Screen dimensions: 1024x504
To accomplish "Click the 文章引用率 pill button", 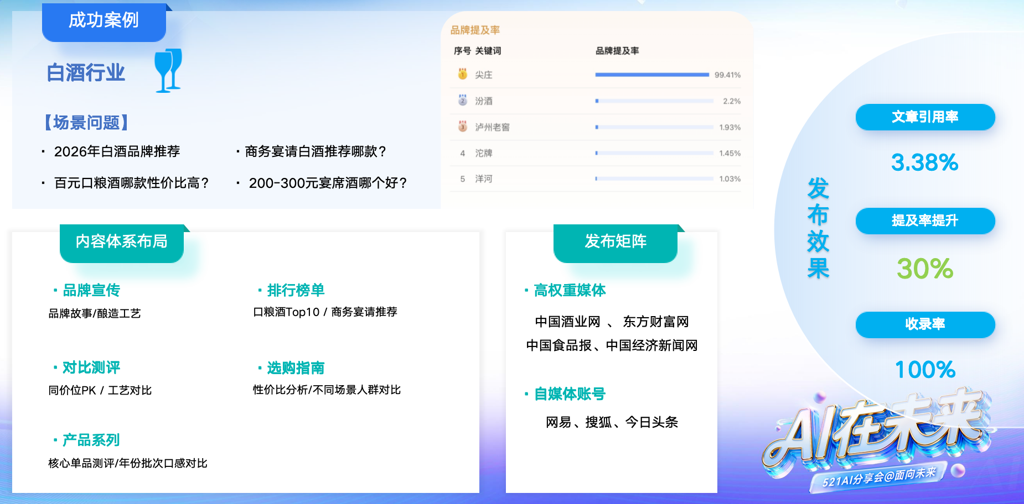I will pos(925,117).
